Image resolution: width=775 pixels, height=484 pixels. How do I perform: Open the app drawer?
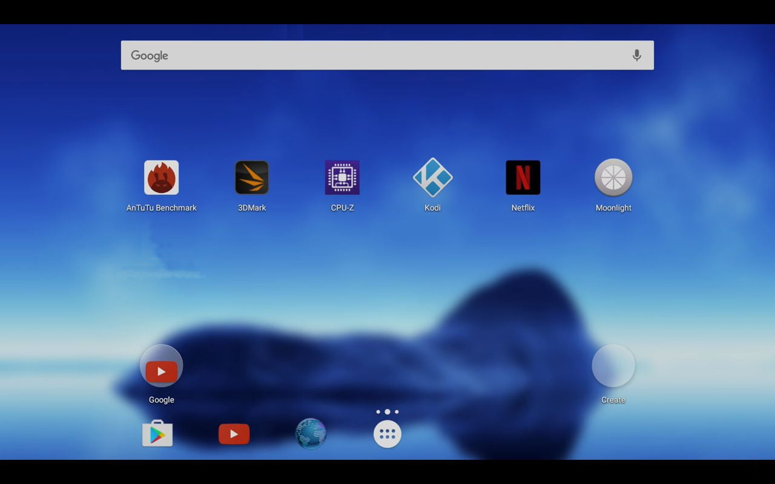point(387,434)
